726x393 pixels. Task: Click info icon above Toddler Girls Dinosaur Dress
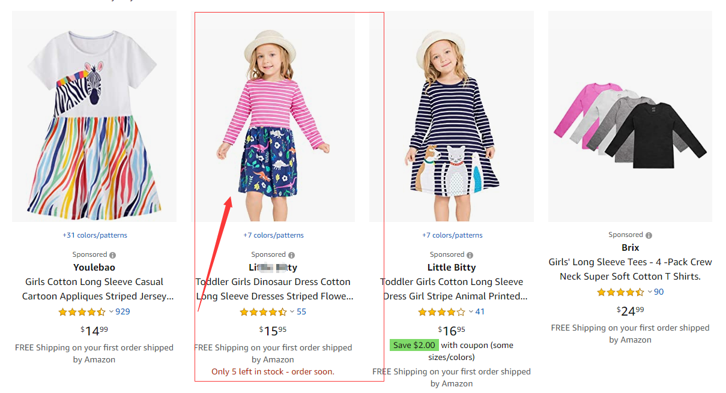point(291,255)
